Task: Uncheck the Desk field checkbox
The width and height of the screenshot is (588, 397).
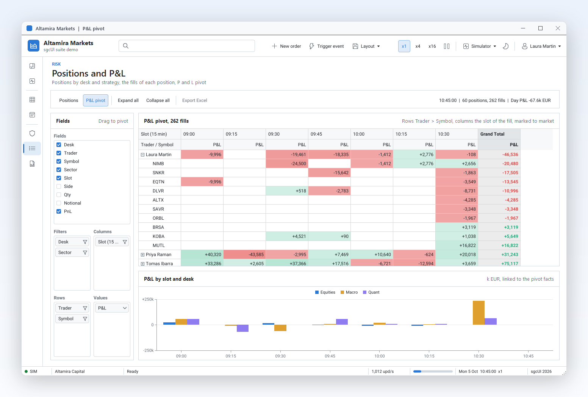Action: (x=59, y=145)
